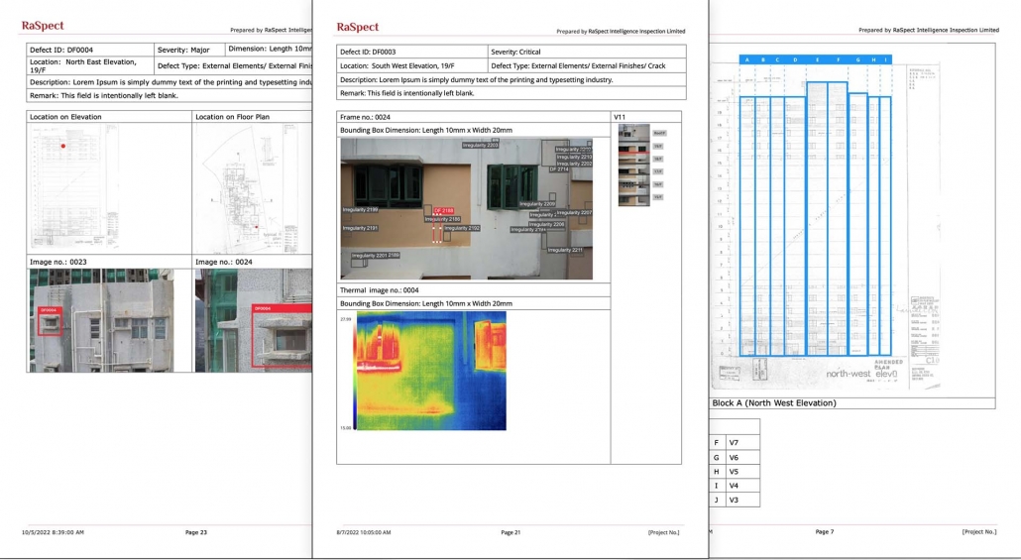Click the Bounding Box Dimension row above thermal image
This screenshot has height=560, width=1021.
click(474, 303)
